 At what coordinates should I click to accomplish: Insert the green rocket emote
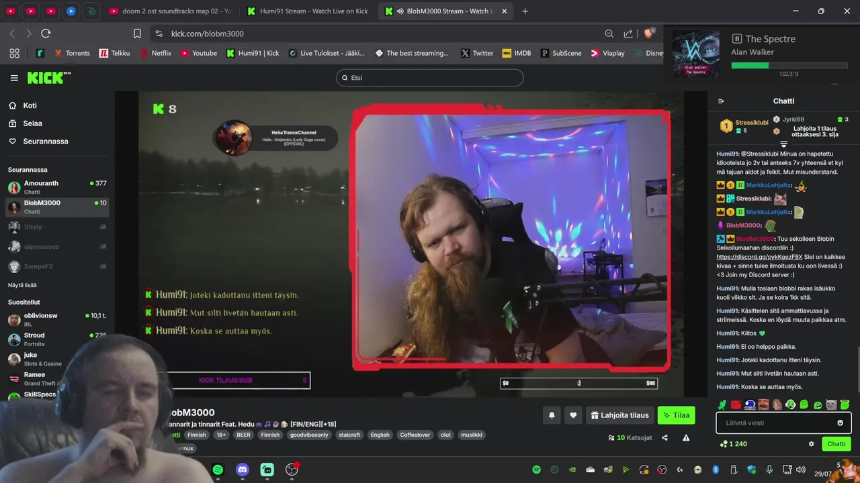pyautogui.click(x=722, y=405)
